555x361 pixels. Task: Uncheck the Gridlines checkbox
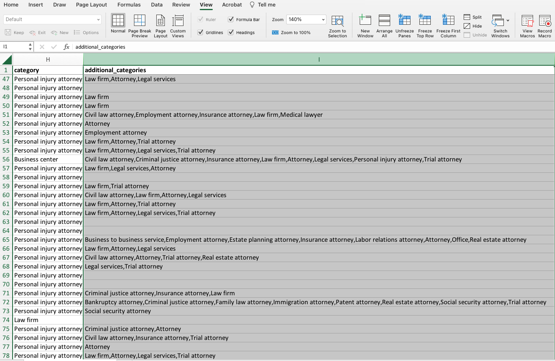pos(201,32)
